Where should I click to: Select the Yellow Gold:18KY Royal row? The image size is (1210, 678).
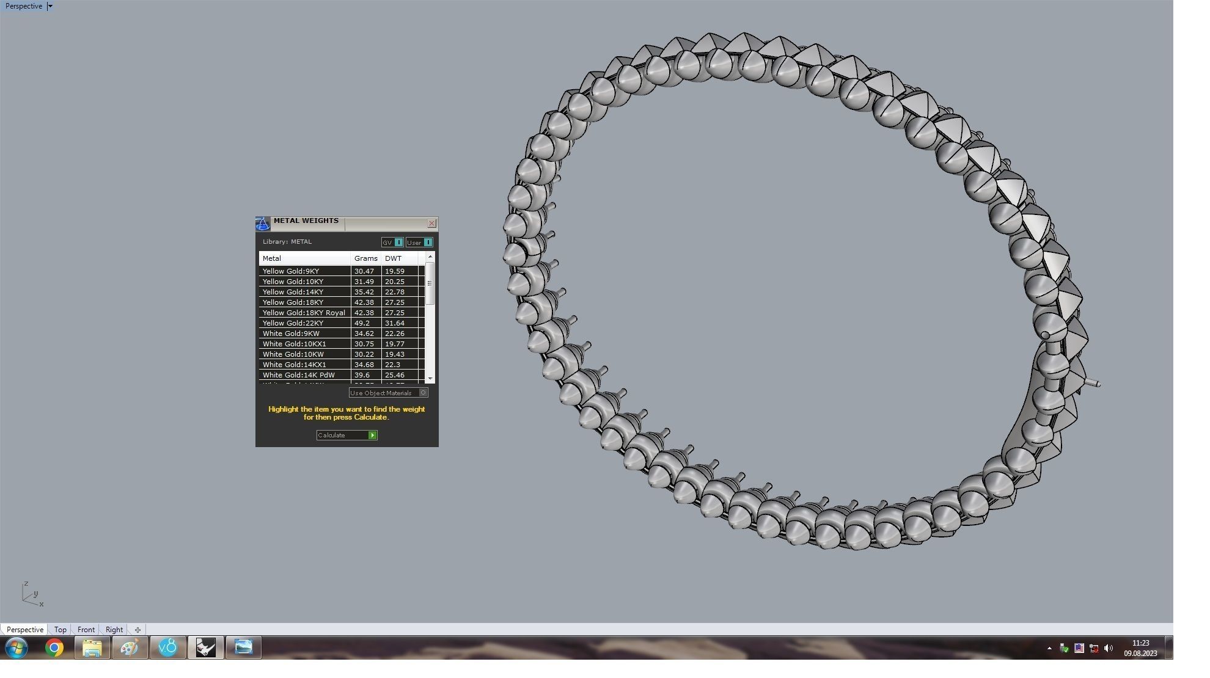342,313
